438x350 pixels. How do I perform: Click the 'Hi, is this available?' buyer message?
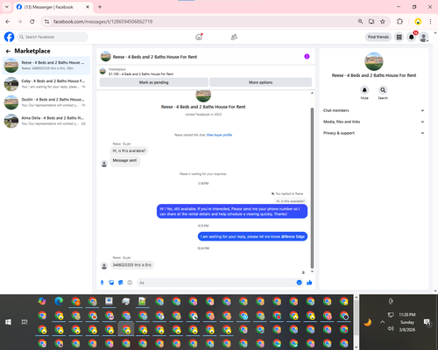(x=129, y=150)
